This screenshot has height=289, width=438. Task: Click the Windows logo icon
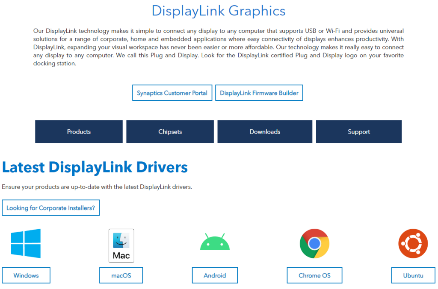point(26,243)
